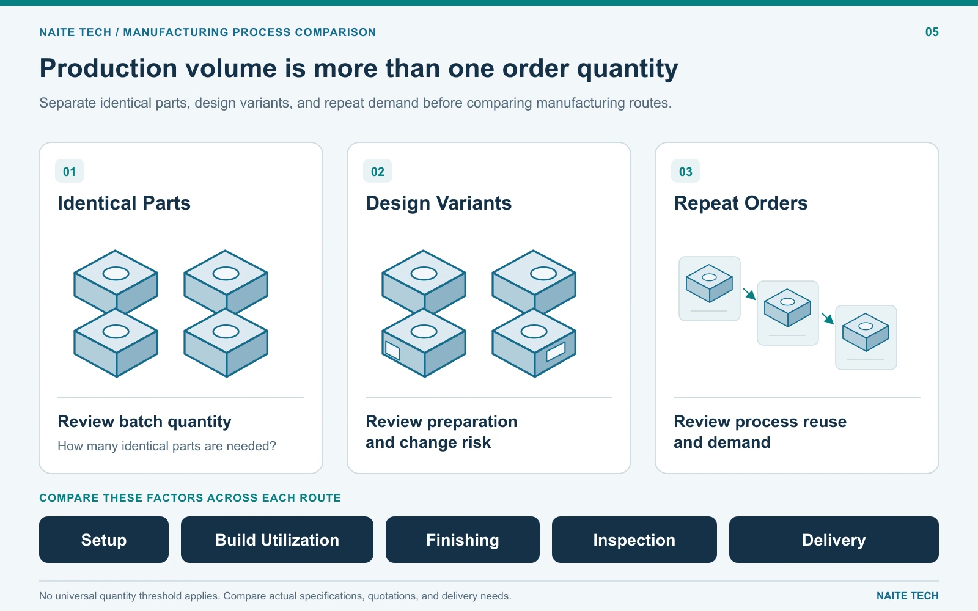
Task: Click the last Repeat Orders thumbnail tile
Action: [x=866, y=337]
